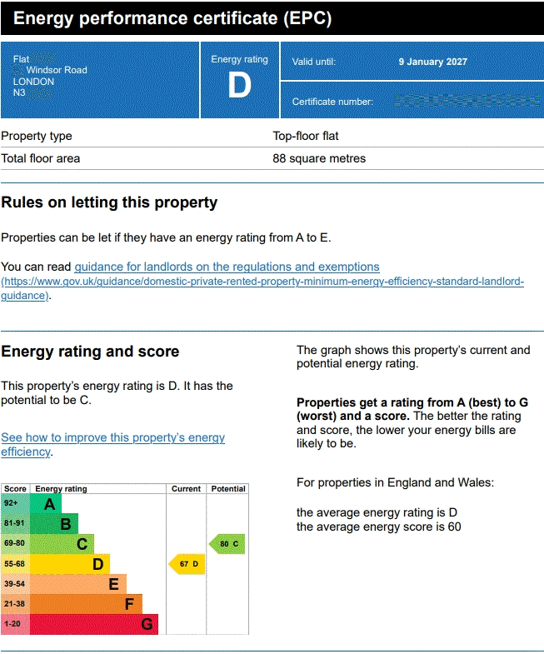544x654 pixels.
Task: Click the B rating bar
Action: [x=54, y=524]
